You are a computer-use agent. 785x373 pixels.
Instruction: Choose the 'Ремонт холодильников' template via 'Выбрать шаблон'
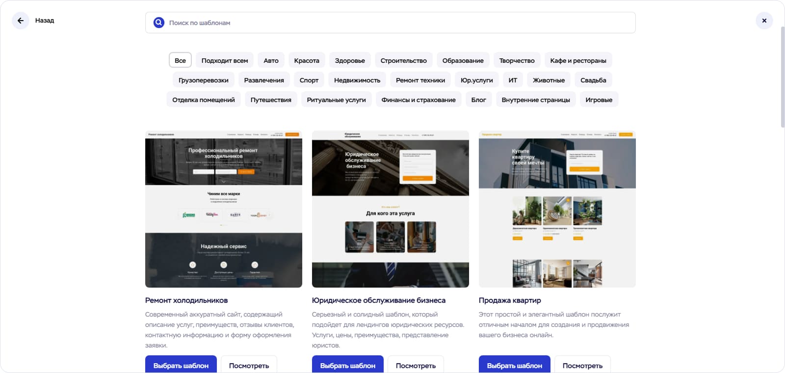coord(181,365)
